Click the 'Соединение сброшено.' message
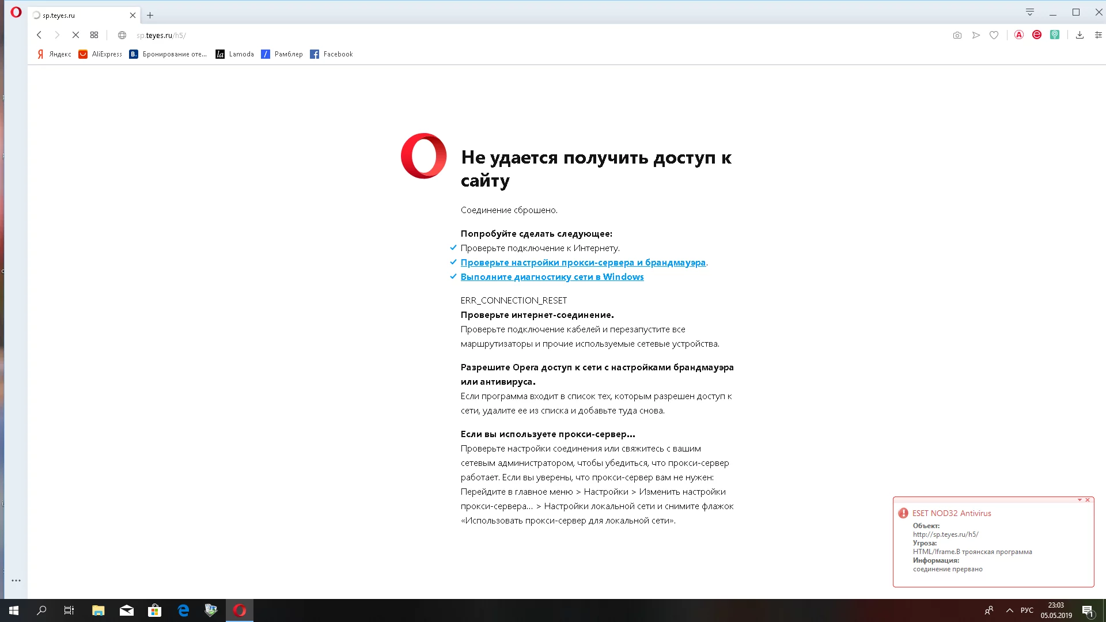Viewport: 1106px width, 622px height. coord(509,210)
